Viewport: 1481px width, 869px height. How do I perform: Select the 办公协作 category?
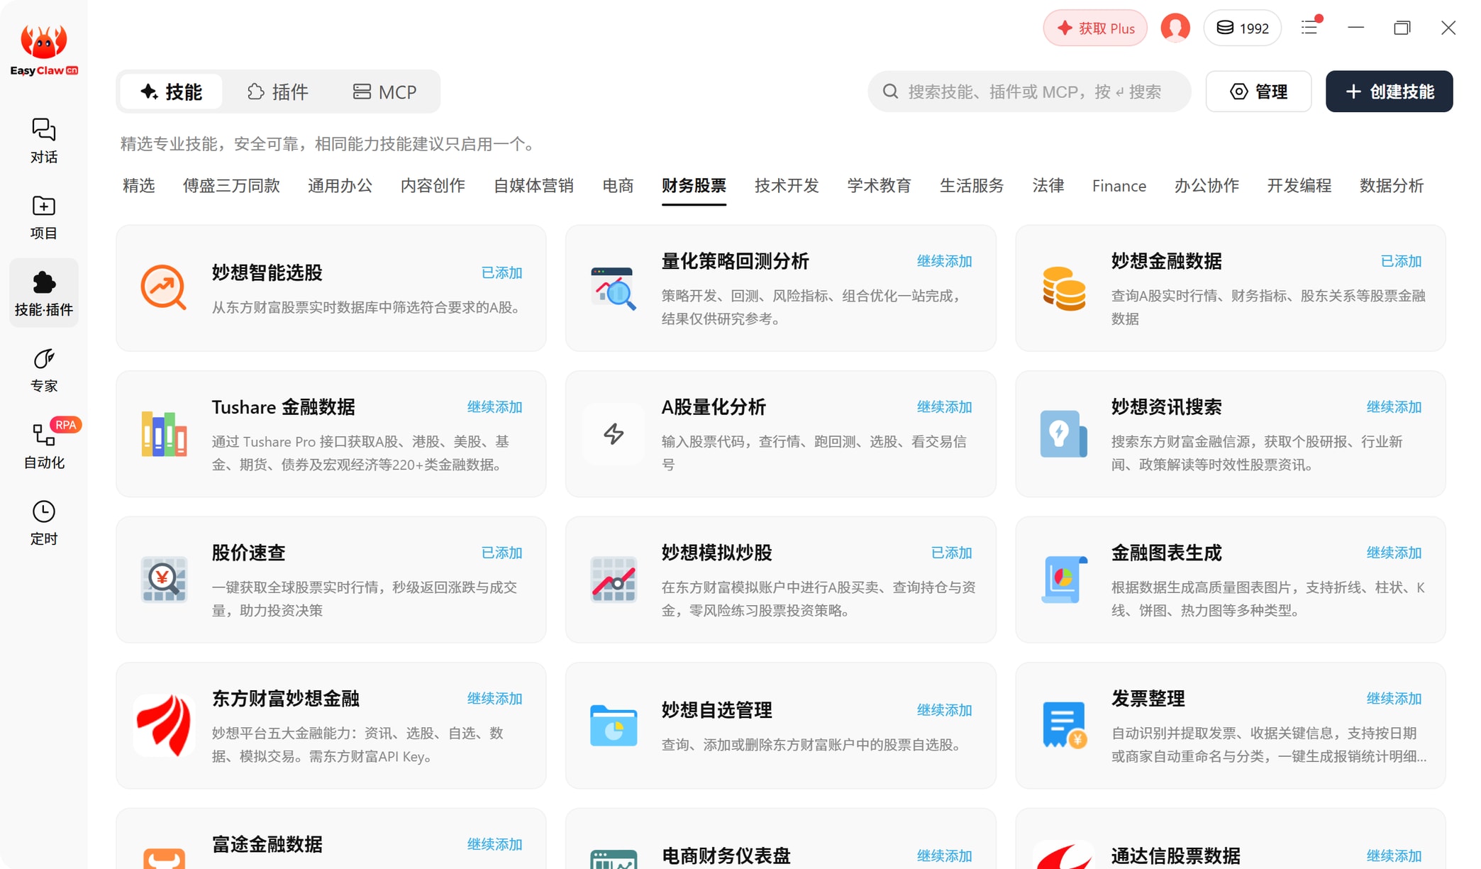click(1207, 186)
